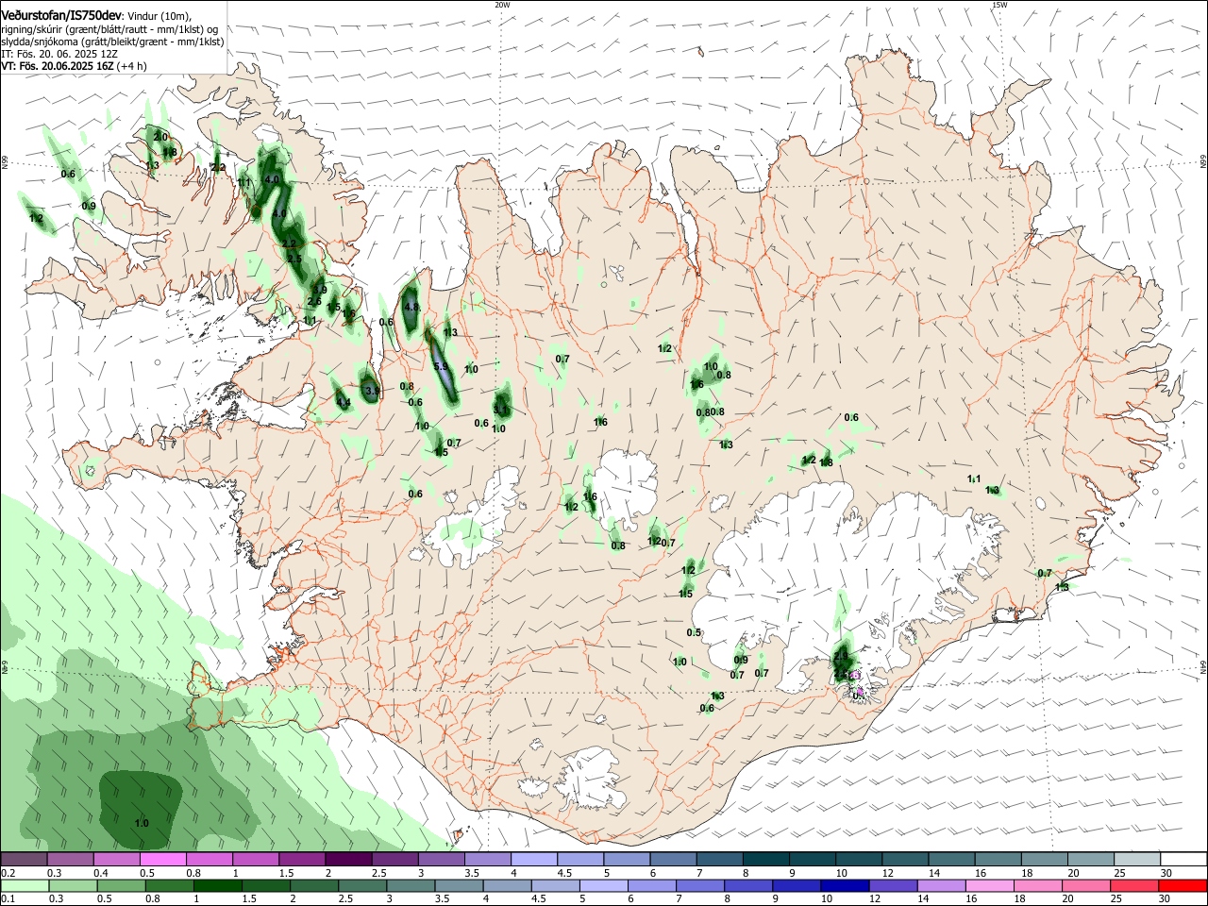Click the 4.4 precipitation value on the map

[344, 403]
